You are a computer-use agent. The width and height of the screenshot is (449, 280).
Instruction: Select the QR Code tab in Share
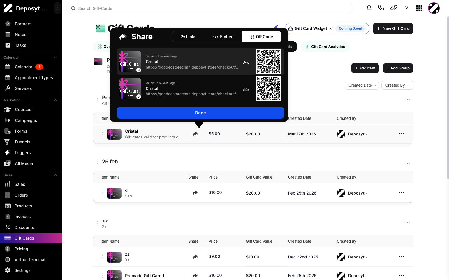click(262, 37)
